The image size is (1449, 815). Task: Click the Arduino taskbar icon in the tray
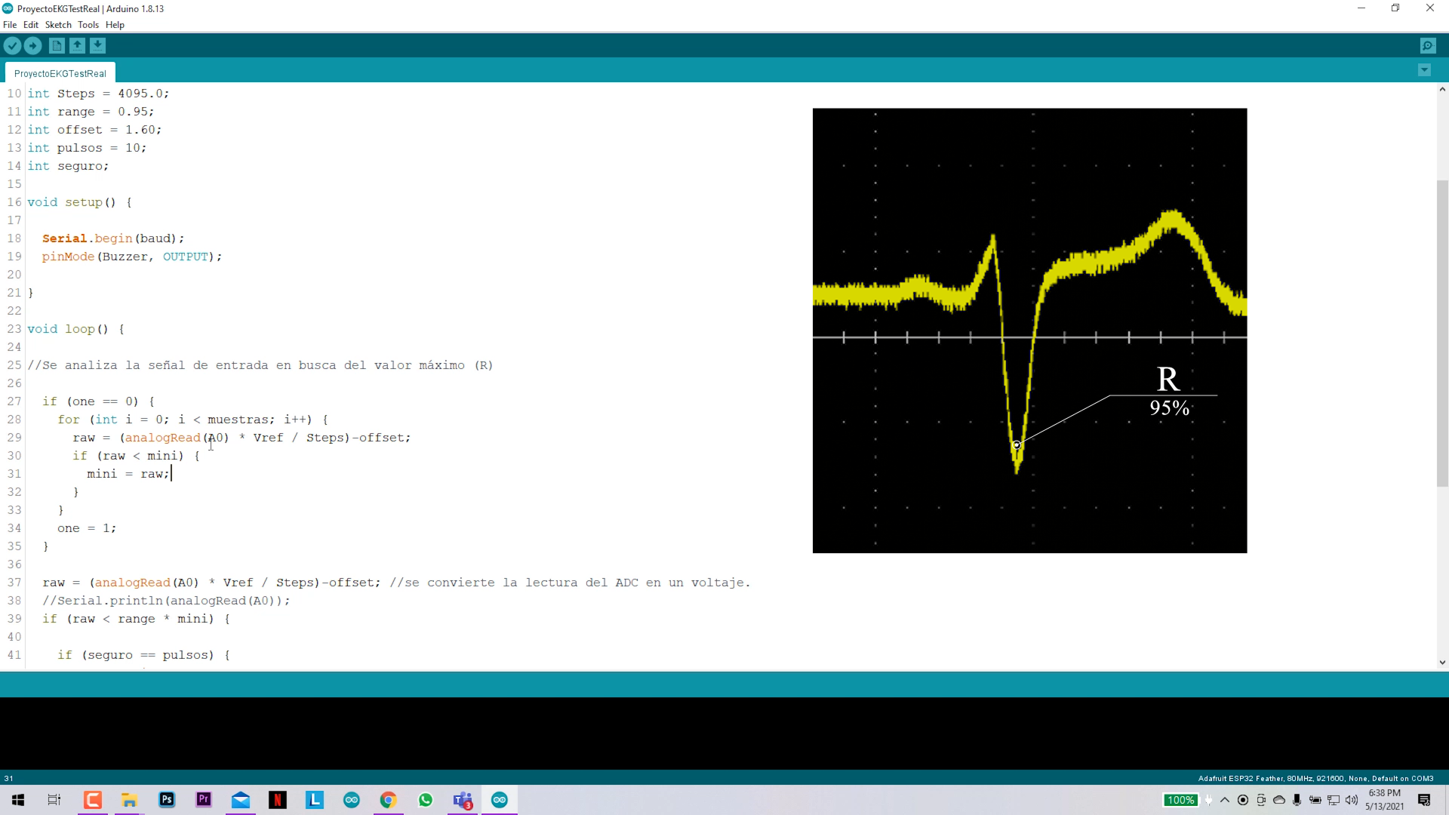coord(502,799)
